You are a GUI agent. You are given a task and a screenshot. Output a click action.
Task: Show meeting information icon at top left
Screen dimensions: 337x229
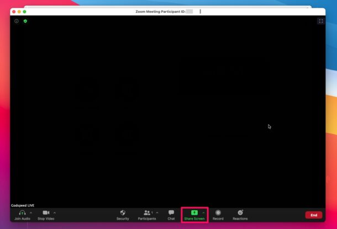point(17,21)
